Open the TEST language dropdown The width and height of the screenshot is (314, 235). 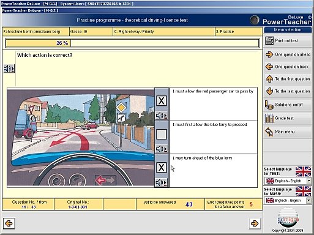click(x=309, y=181)
